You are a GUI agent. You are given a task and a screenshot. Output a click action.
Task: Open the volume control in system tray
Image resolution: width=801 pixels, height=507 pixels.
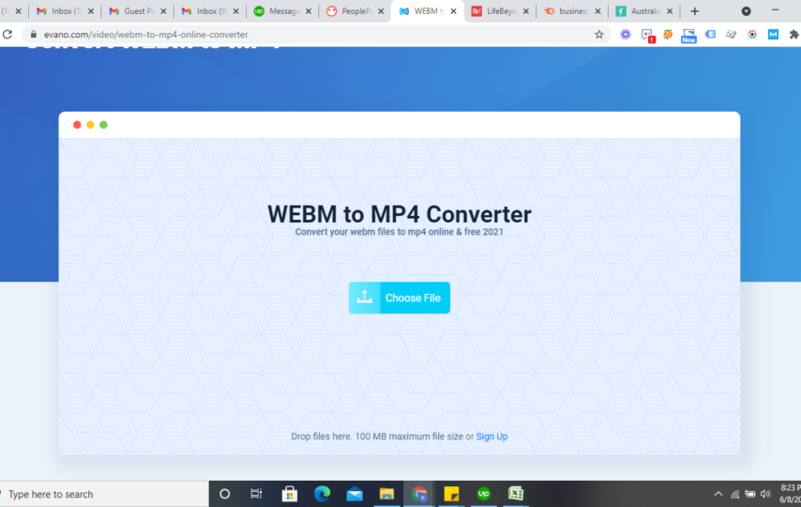click(764, 494)
